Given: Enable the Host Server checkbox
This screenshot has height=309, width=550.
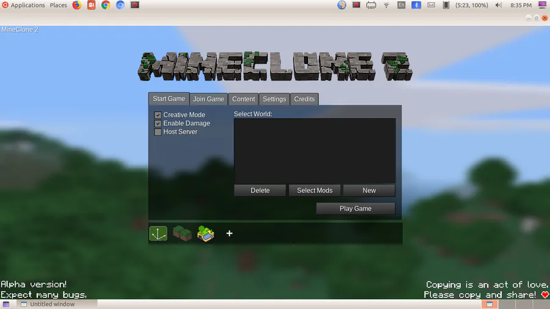Looking at the screenshot, I should click(x=158, y=132).
